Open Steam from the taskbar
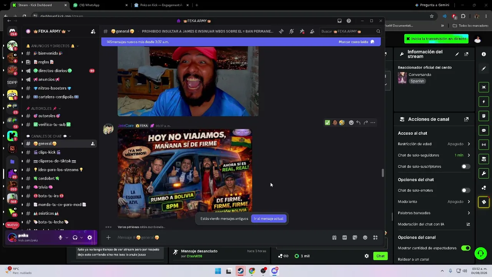 (x=240, y=271)
